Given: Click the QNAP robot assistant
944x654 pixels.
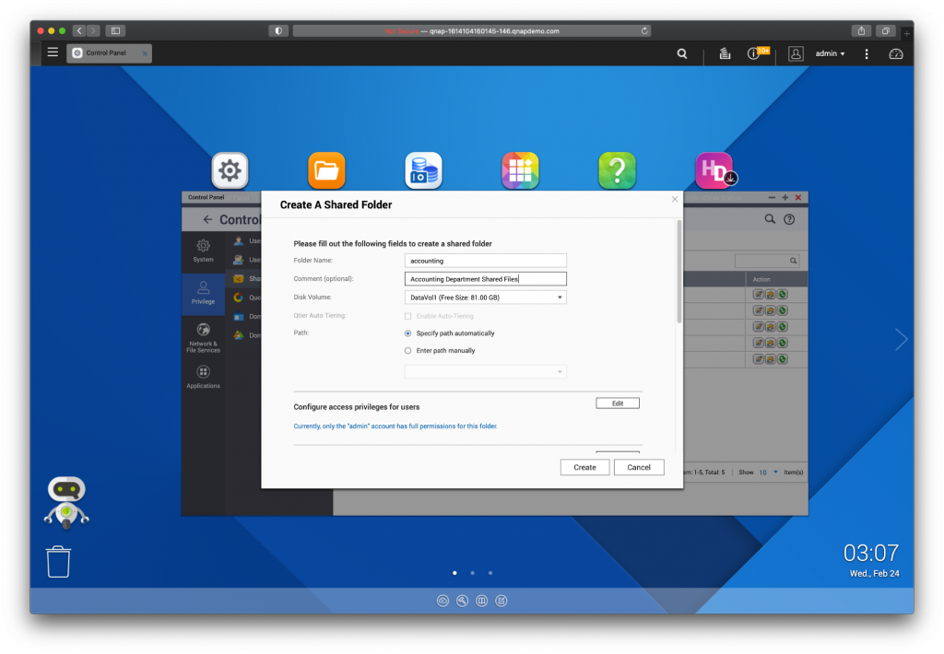Looking at the screenshot, I should coord(66,502).
